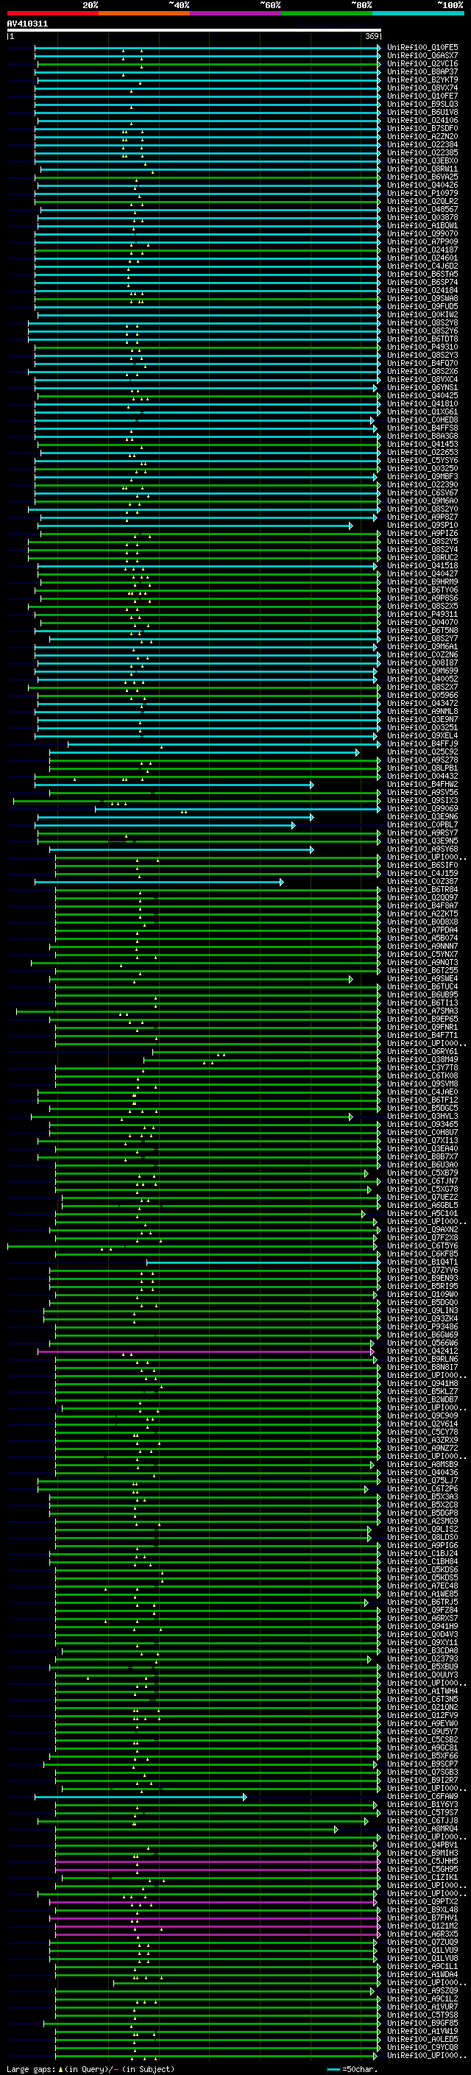Select UniRef100_C6FAW9 label
Viewport: 471px width, 2075px height.
click(x=422, y=1796)
